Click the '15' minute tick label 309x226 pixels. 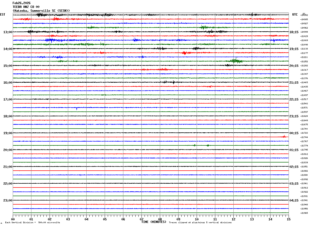point(289,219)
